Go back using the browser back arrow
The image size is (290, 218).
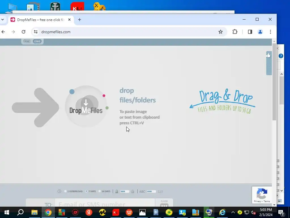3,32
